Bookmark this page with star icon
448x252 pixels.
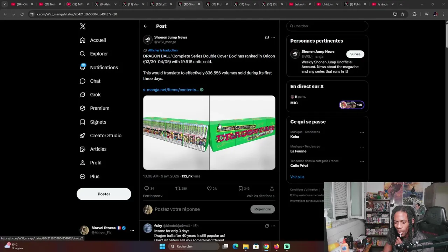(x=402, y=14)
